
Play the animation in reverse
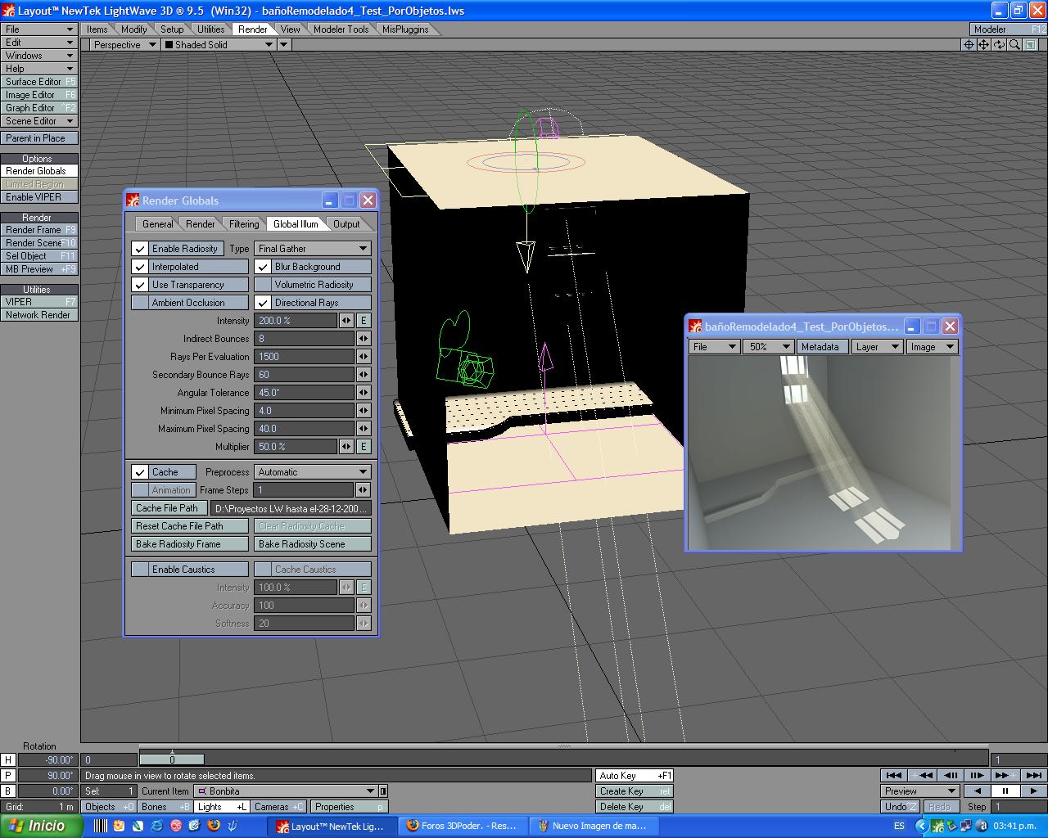pos(977,791)
